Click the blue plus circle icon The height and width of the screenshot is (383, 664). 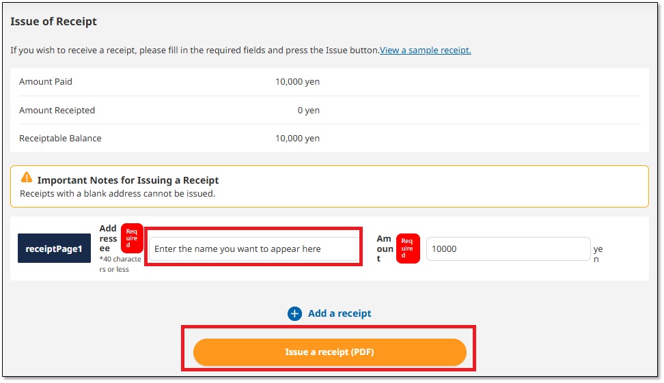pos(294,313)
